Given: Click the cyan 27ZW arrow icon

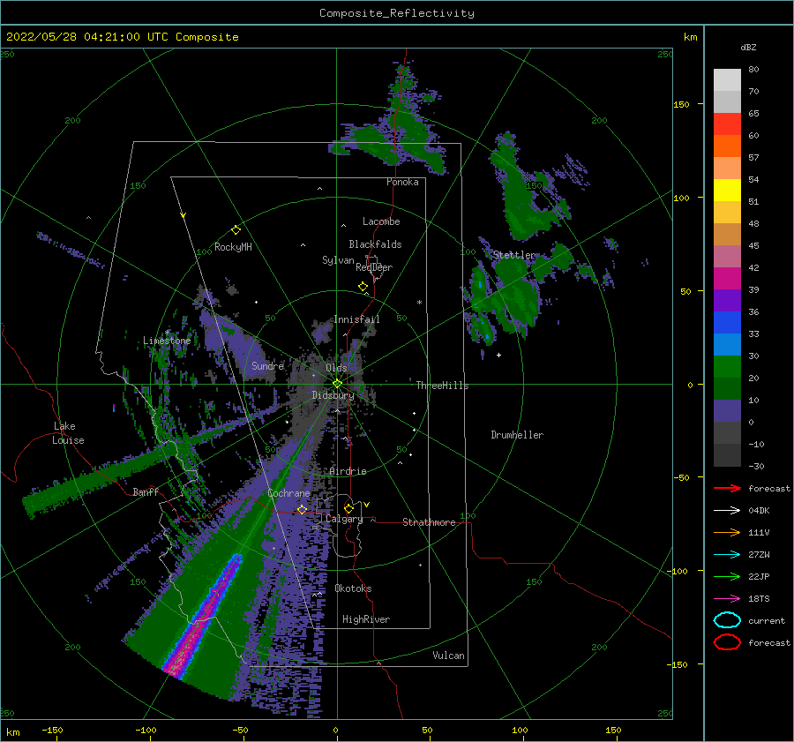Looking at the screenshot, I should [727, 555].
